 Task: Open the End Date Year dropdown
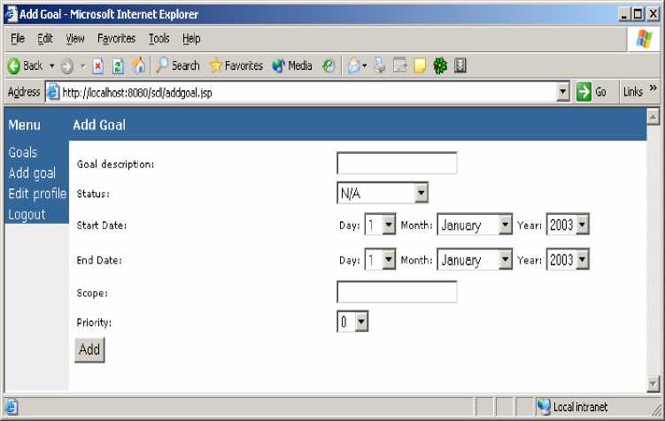pyautogui.click(x=568, y=259)
